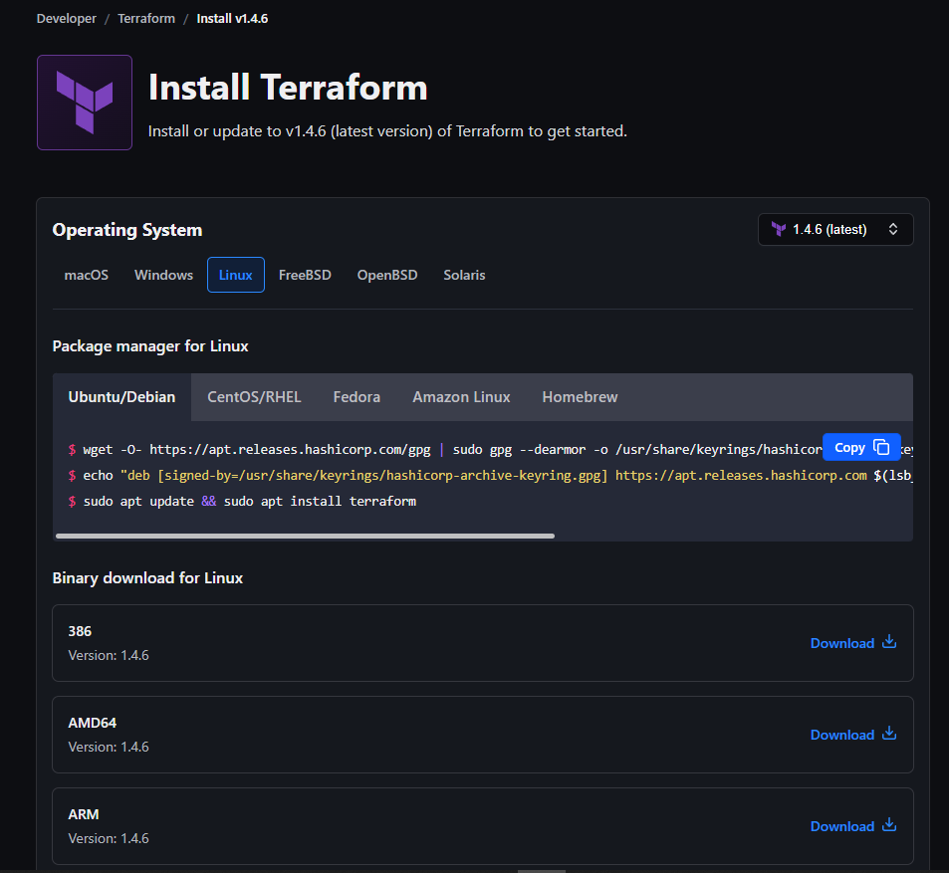This screenshot has width=949, height=873.
Task: Click the 'Install or update to v1.4.6' subtitle
Action: tap(387, 130)
